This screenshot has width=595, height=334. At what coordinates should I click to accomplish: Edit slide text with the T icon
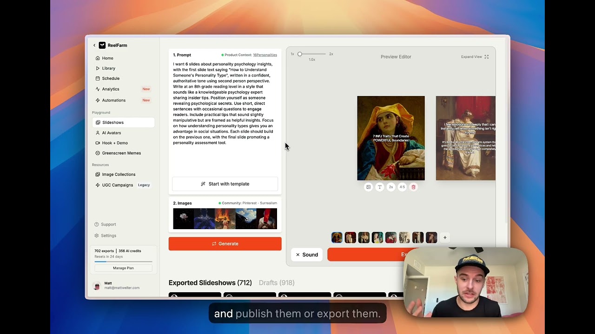[380, 187]
